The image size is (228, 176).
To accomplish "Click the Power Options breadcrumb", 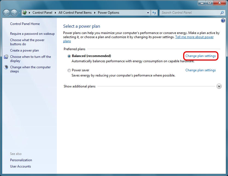I will pyautogui.click(x=109, y=13).
